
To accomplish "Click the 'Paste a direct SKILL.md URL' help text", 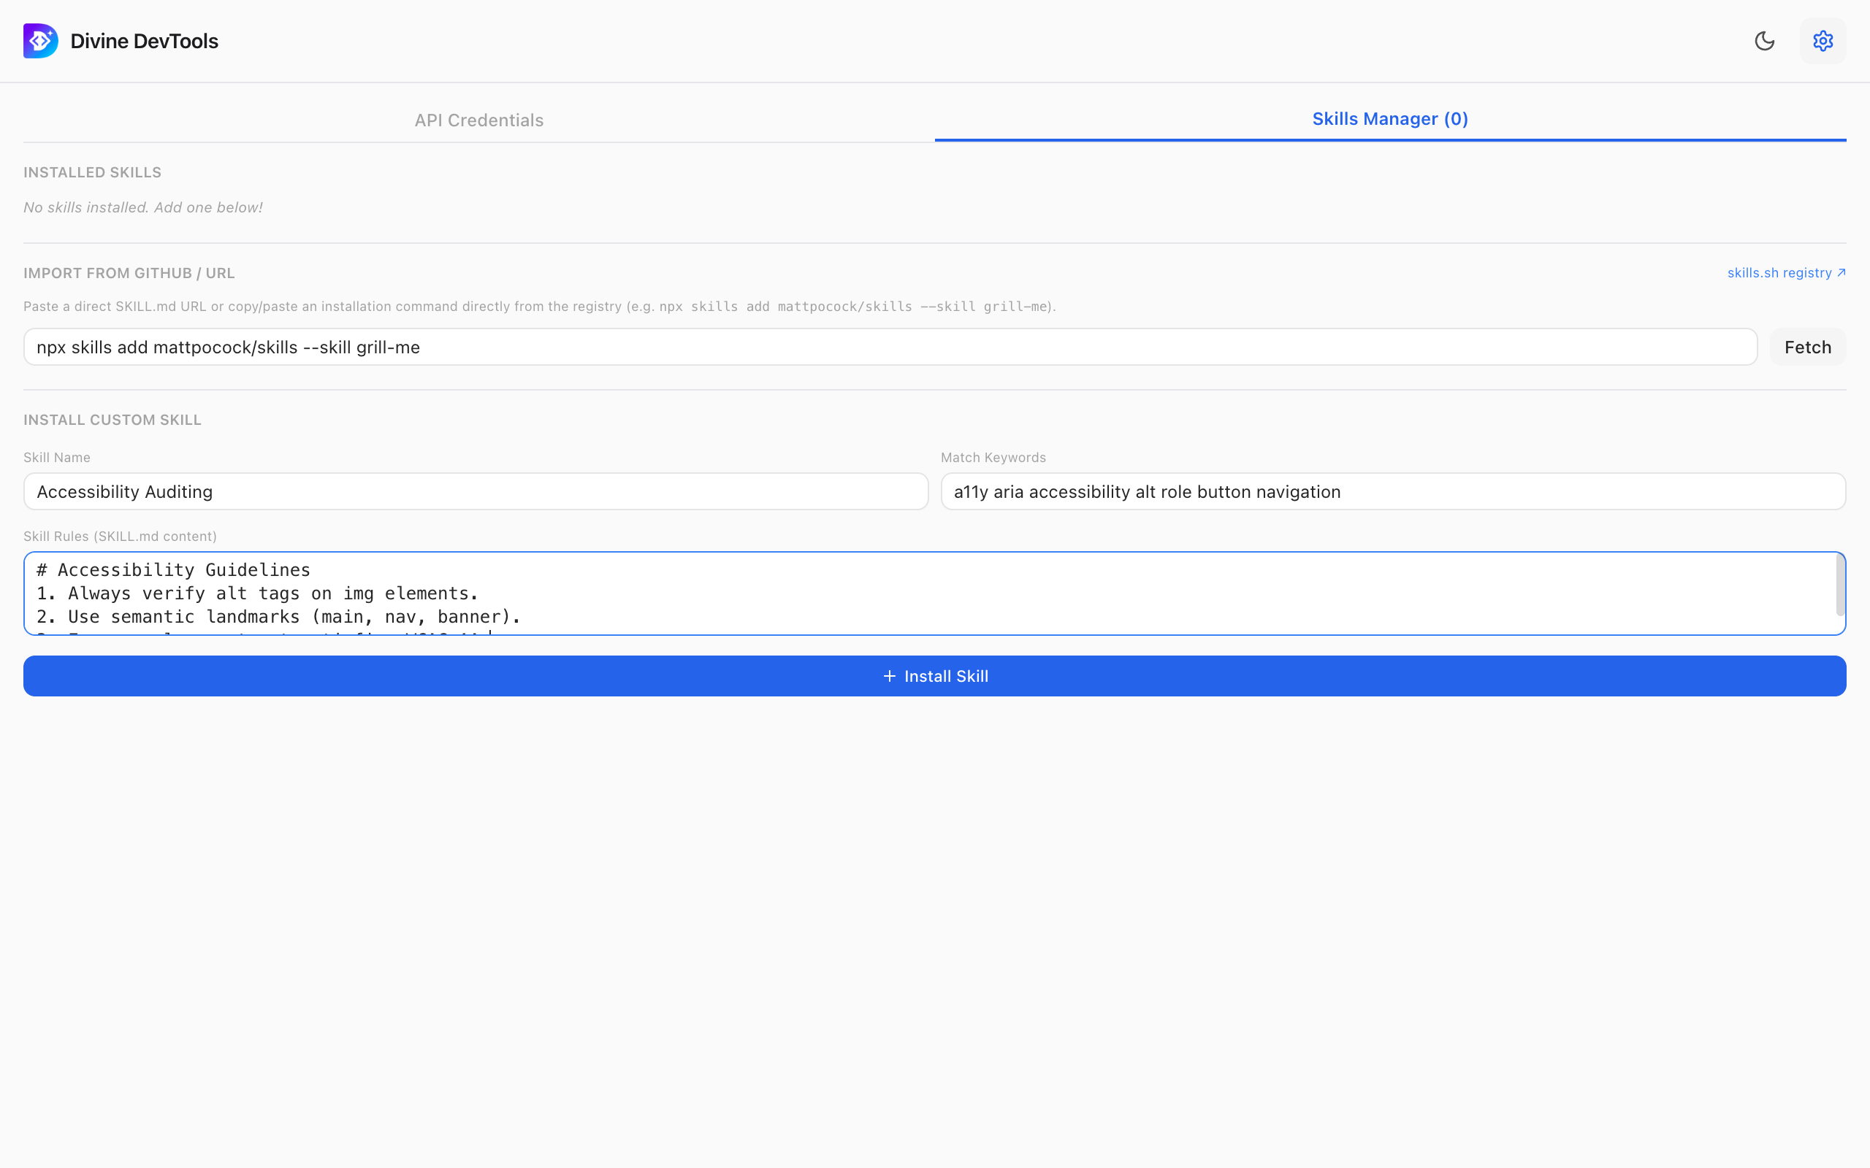I will pos(539,306).
